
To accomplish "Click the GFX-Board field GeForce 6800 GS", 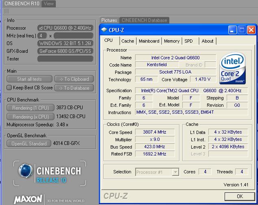I will coord(66,51).
